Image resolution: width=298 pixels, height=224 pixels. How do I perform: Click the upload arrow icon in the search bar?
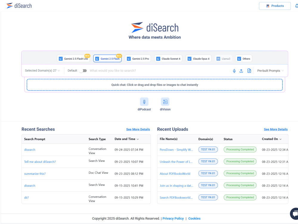click(241, 71)
